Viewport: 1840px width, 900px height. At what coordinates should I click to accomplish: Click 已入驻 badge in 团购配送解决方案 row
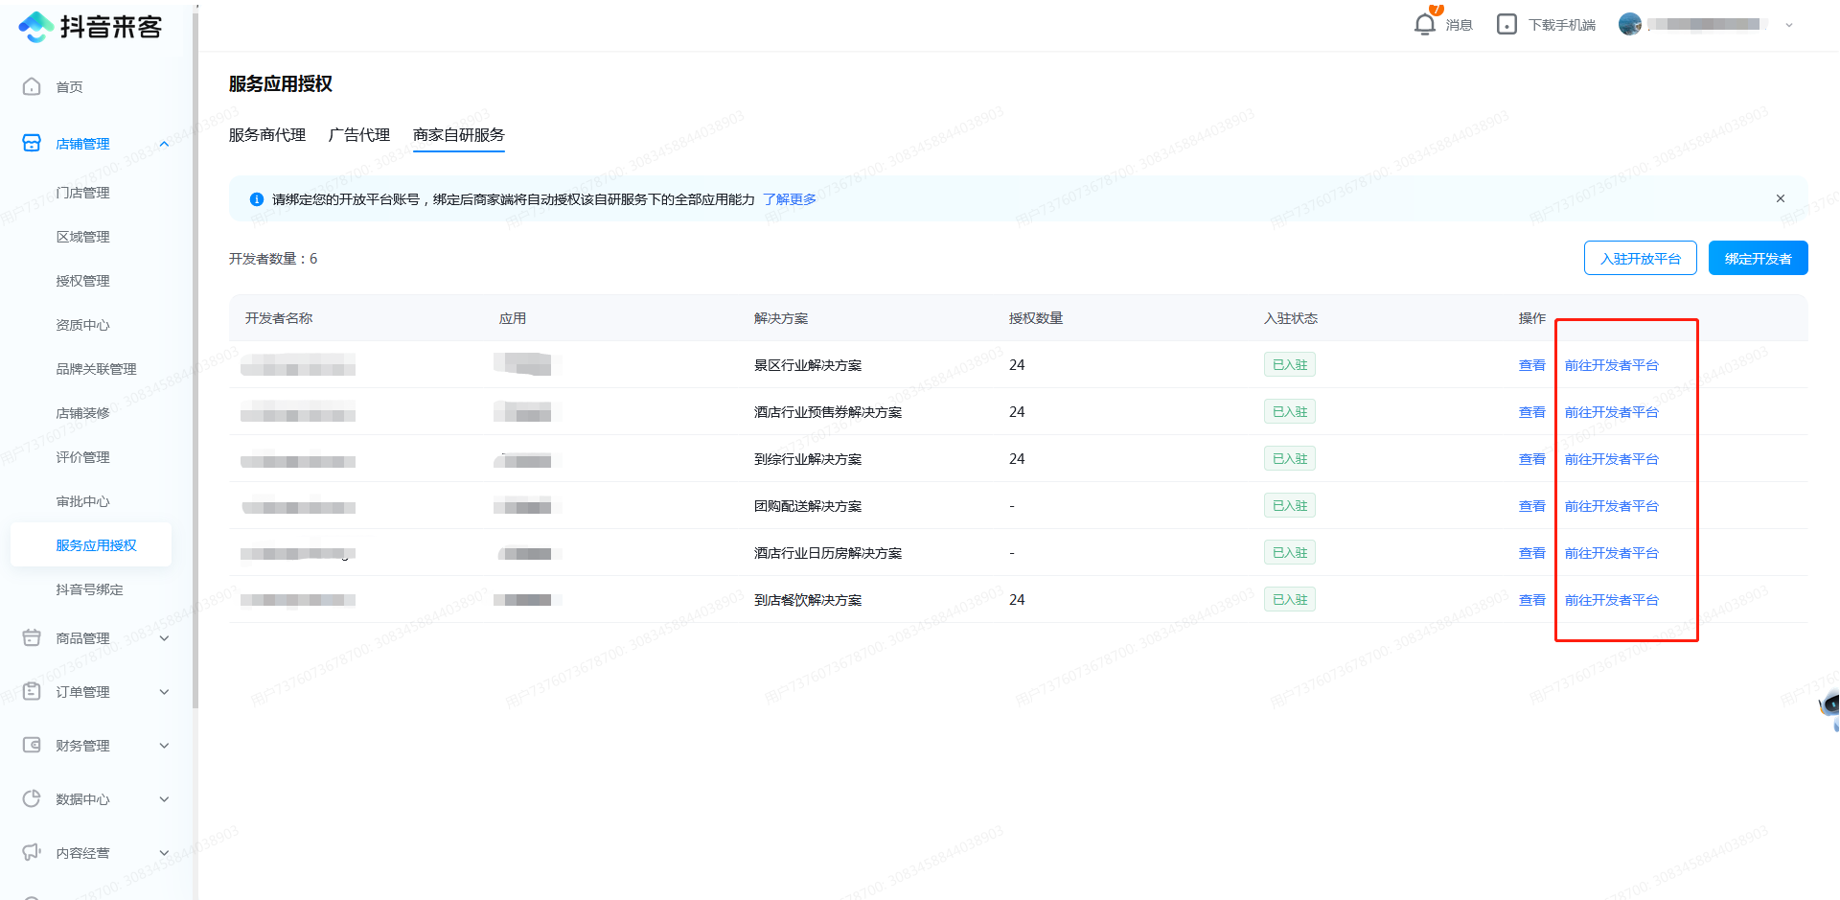1289,505
